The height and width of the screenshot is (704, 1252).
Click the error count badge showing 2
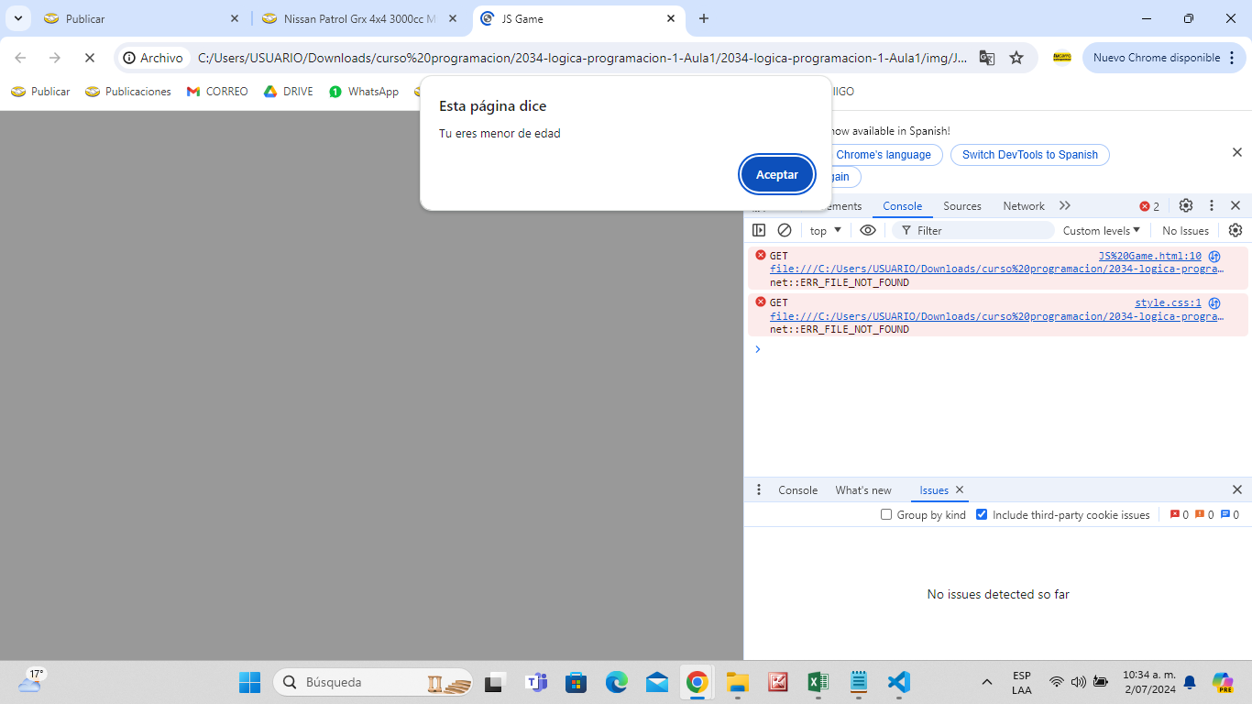pyautogui.click(x=1149, y=206)
